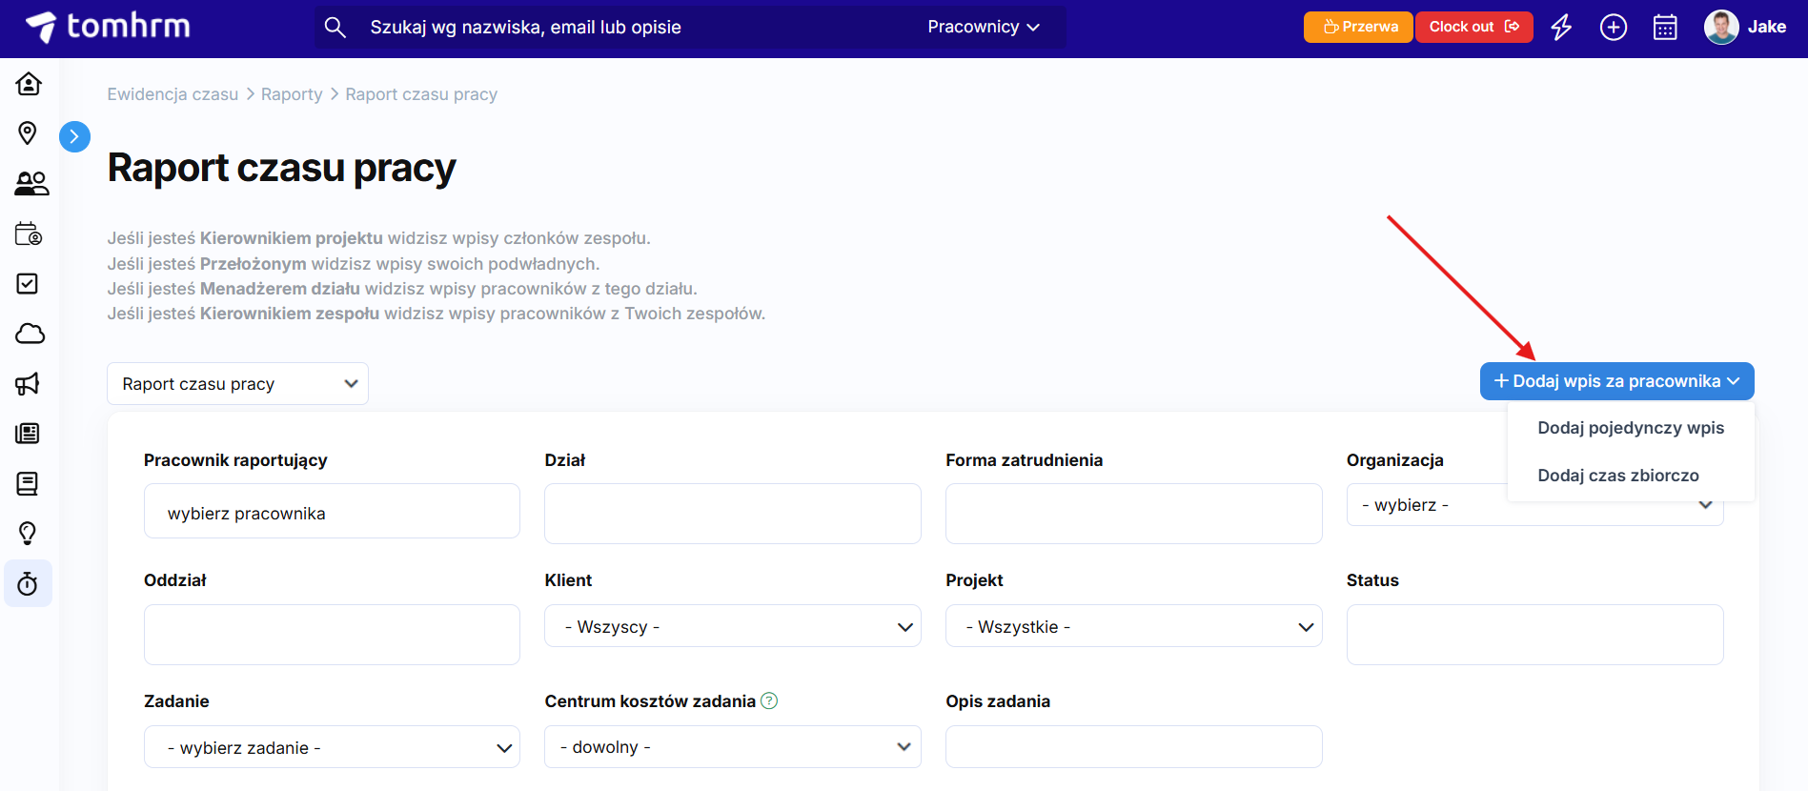Expand the Klient Wszyscy dropdown
1808x791 pixels.
click(x=732, y=626)
